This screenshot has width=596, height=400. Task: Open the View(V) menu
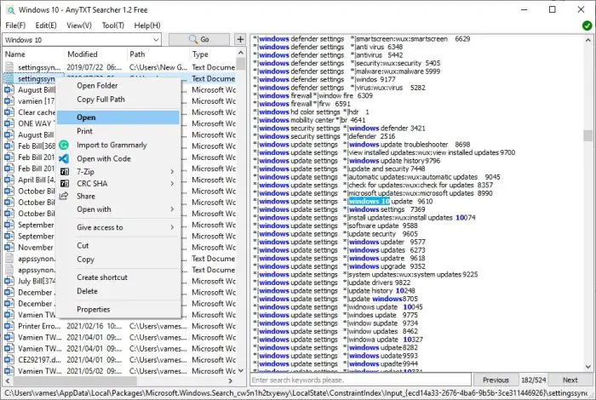pos(79,26)
